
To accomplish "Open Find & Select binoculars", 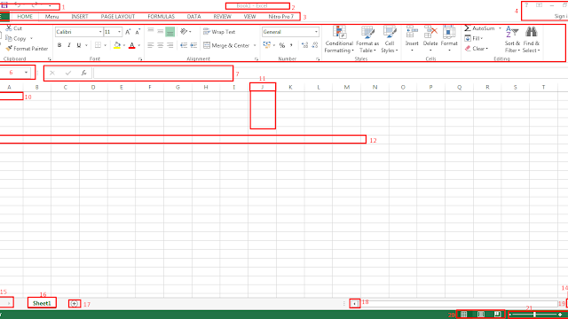I will (x=532, y=39).
